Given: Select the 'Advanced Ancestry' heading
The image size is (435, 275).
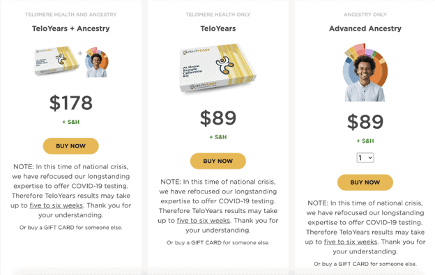Looking at the screenshot, I should coord(365,29).
